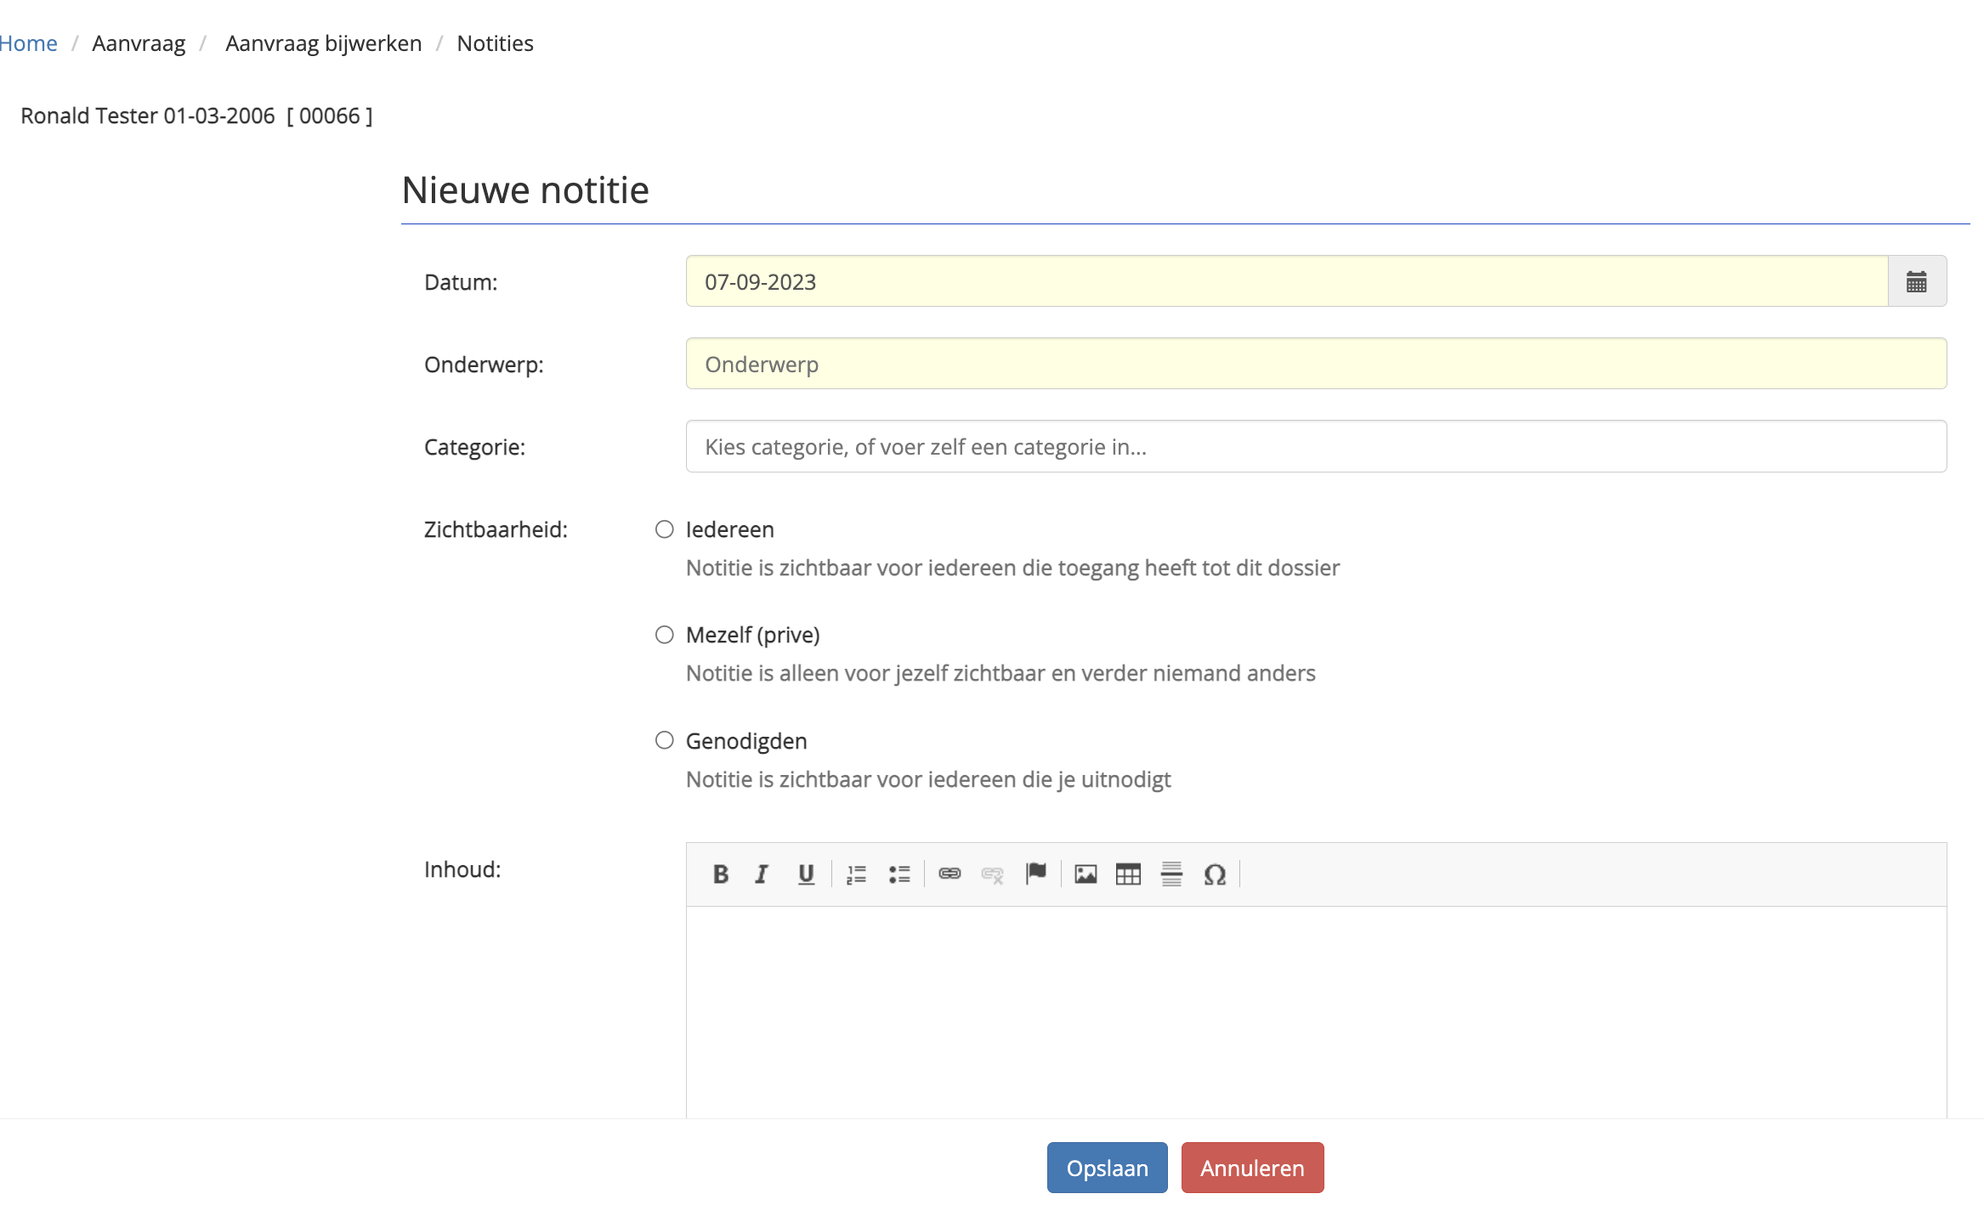Select the Iedereen visibility option
The height and width of the screenshot is (1205, 1984).
click(x=665, y=529)
